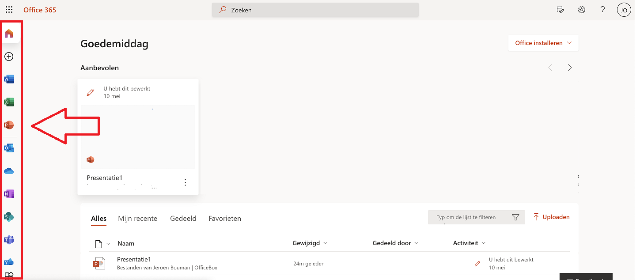Switch to the Gedeeld tab
Image resolution: width=636 pixels, height=280 pixels.
coord(183,218)
